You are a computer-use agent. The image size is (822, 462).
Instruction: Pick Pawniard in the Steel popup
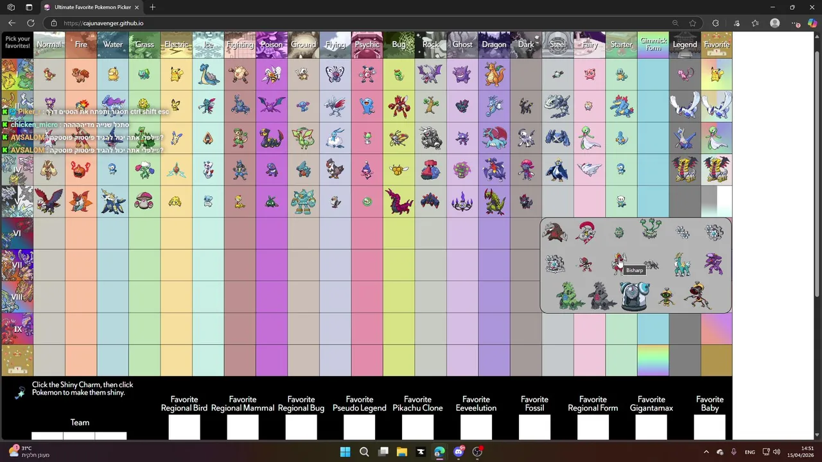click(x=584, y=264)
